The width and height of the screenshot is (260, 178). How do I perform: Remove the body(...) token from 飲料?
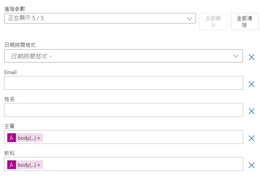pos(39,165)
